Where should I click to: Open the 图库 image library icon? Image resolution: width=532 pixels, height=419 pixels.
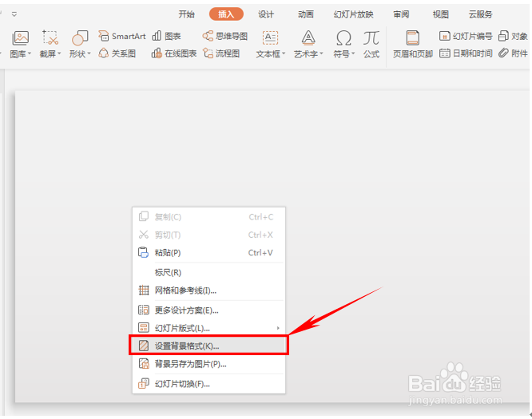(x=20, y=38)
